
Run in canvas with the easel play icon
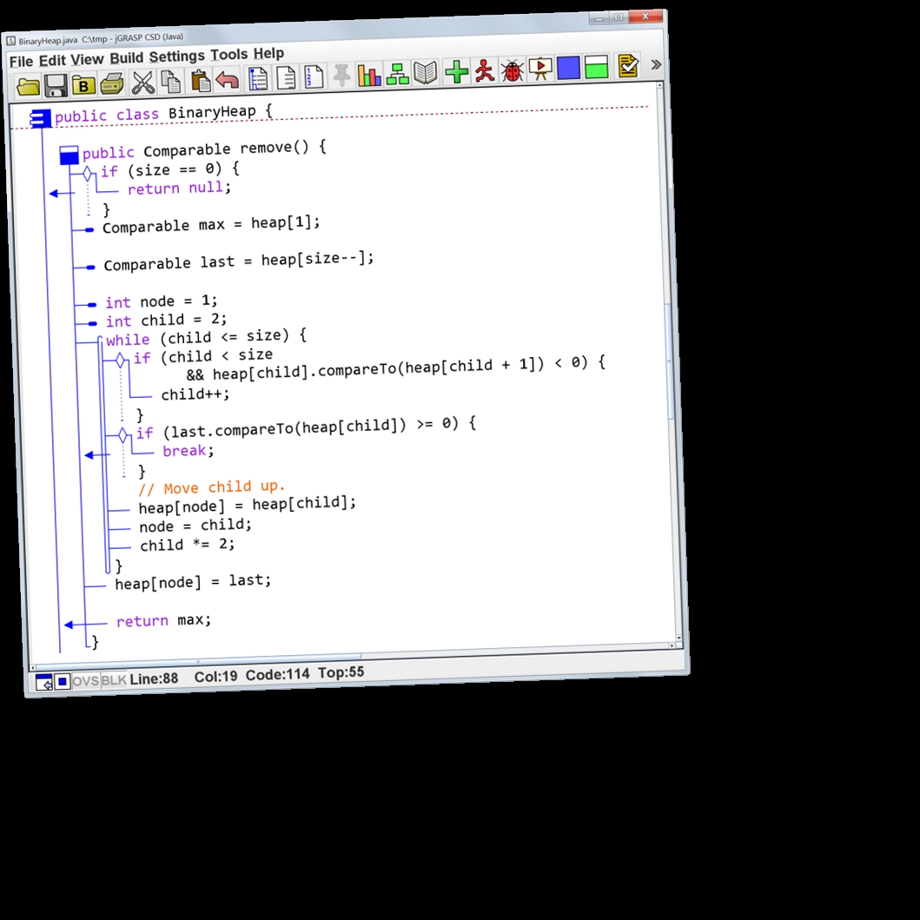[x=539, y=68]
